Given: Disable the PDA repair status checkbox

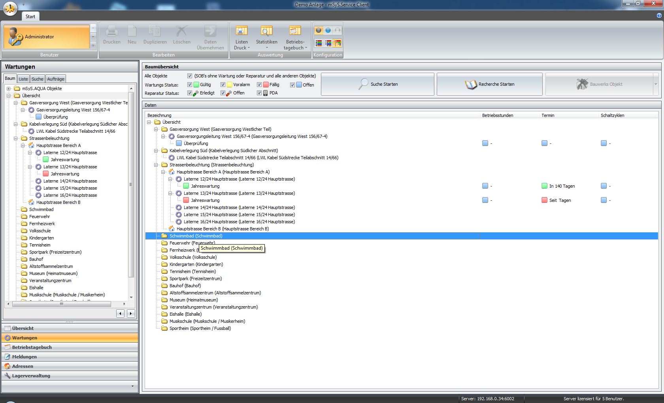Looking at the screenshot, I should point(259,93).
